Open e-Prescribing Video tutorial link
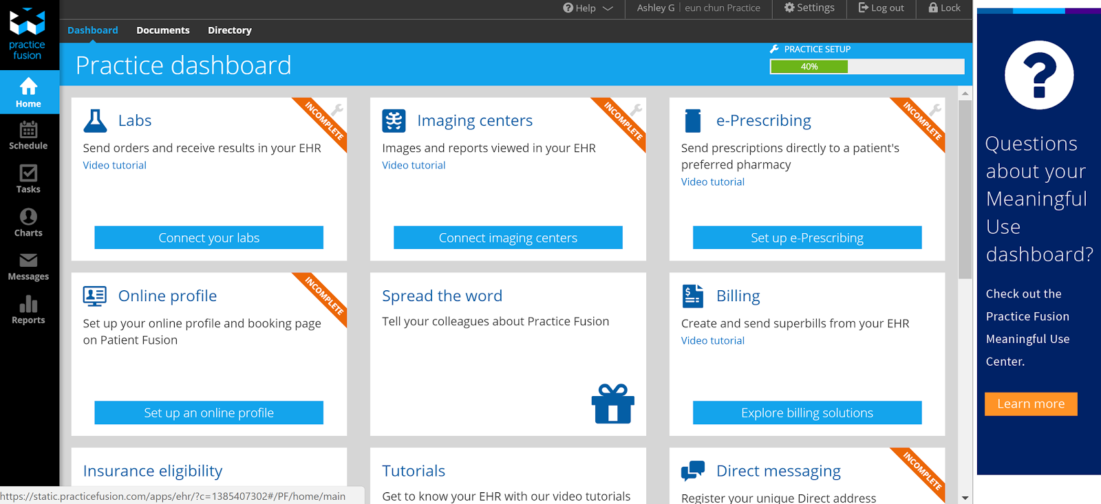This screenshot has width=1101, height=504. (713, 182)
